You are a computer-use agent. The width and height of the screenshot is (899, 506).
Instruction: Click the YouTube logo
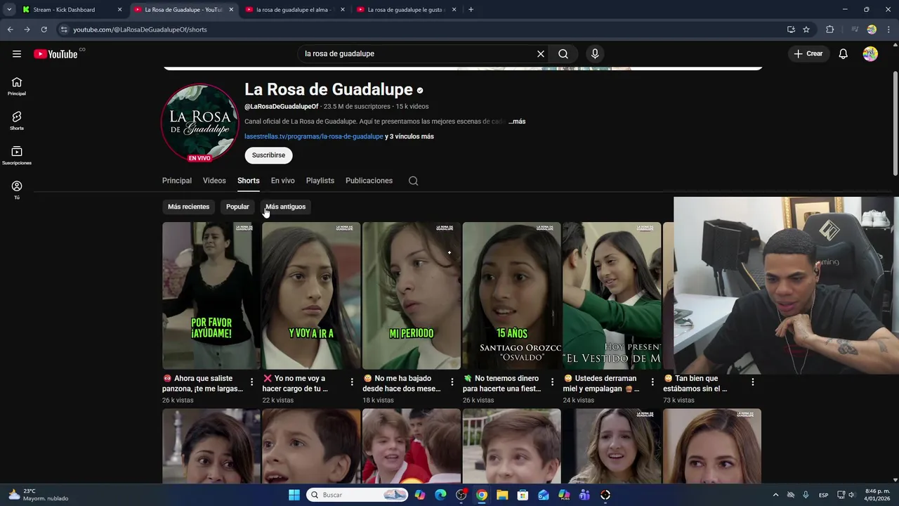pos(55,54)
